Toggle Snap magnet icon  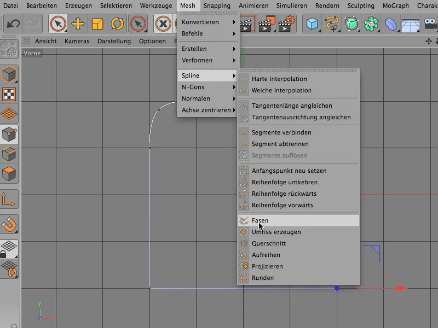tap(9, 224)
